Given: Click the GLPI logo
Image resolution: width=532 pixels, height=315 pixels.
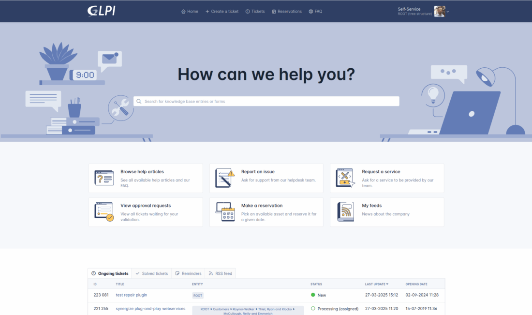Looking at the screenshot, I should (x=102, y=11).
